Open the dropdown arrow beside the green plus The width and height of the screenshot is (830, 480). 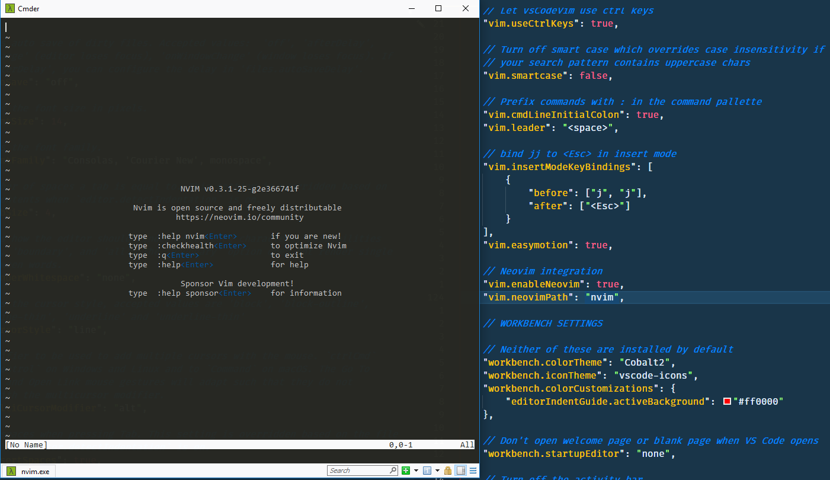416,470
